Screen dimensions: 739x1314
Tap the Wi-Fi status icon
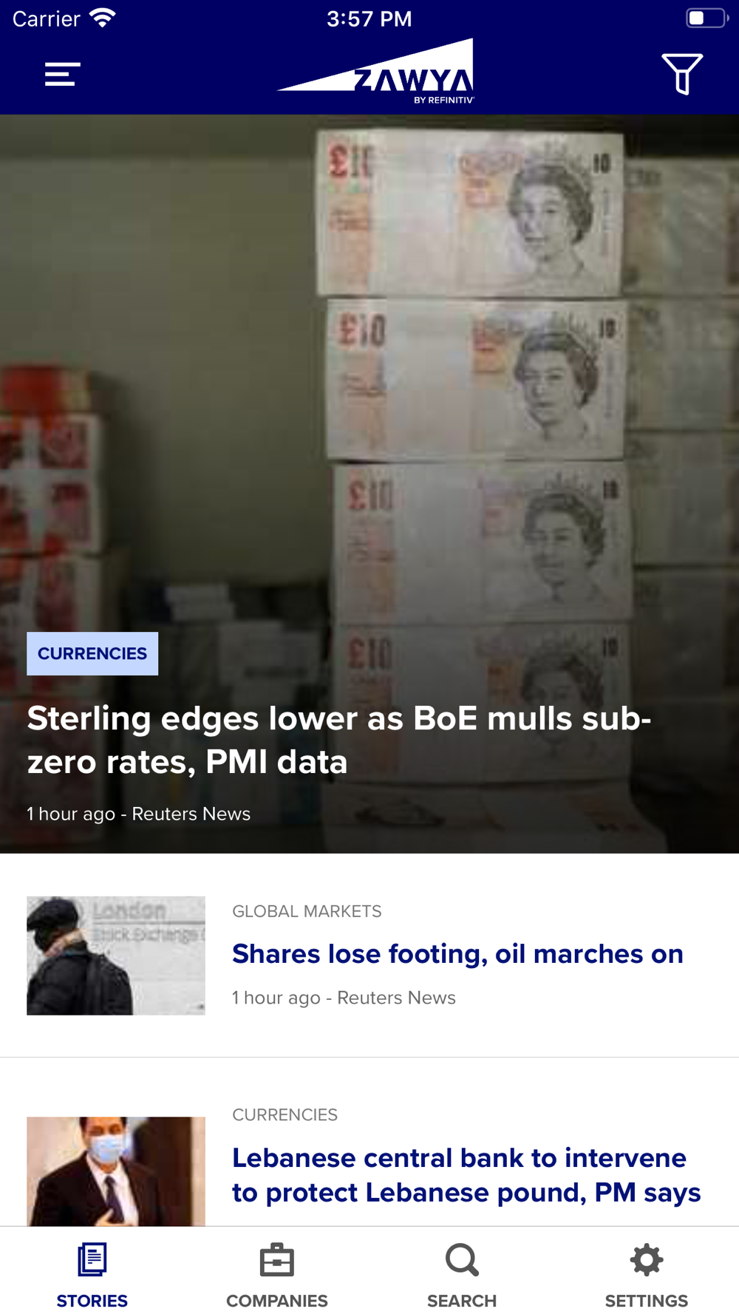103,18
